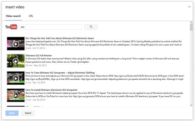Viewport: 195px width, 121px height.
Task: Open title Six Things No One Told You About Shimano Di2
Action: click(x=60, y=38)
